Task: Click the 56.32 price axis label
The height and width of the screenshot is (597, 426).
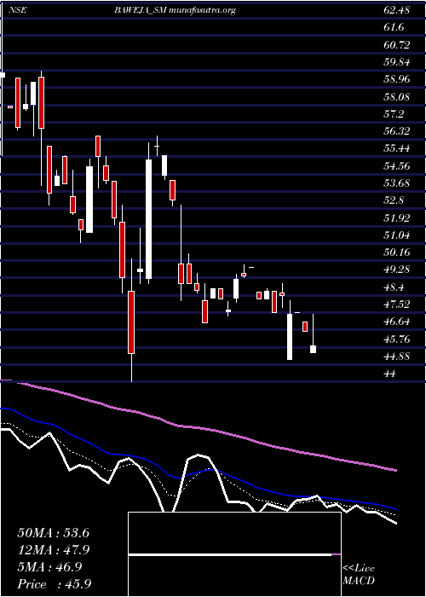Action: click(396, 131)
